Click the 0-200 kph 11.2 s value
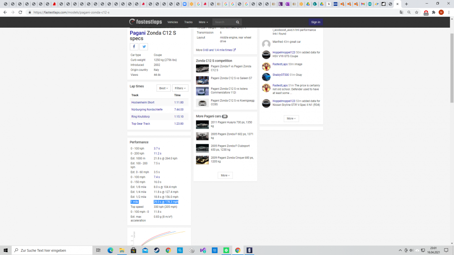454x255 pixels. (x=157, y=153)
